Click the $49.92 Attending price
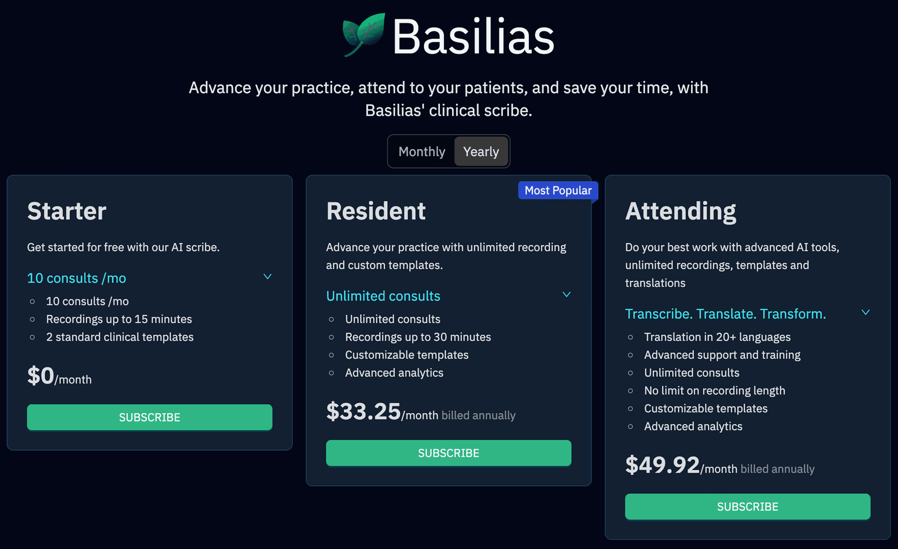 pyautogui.click(x=663, y=465)
